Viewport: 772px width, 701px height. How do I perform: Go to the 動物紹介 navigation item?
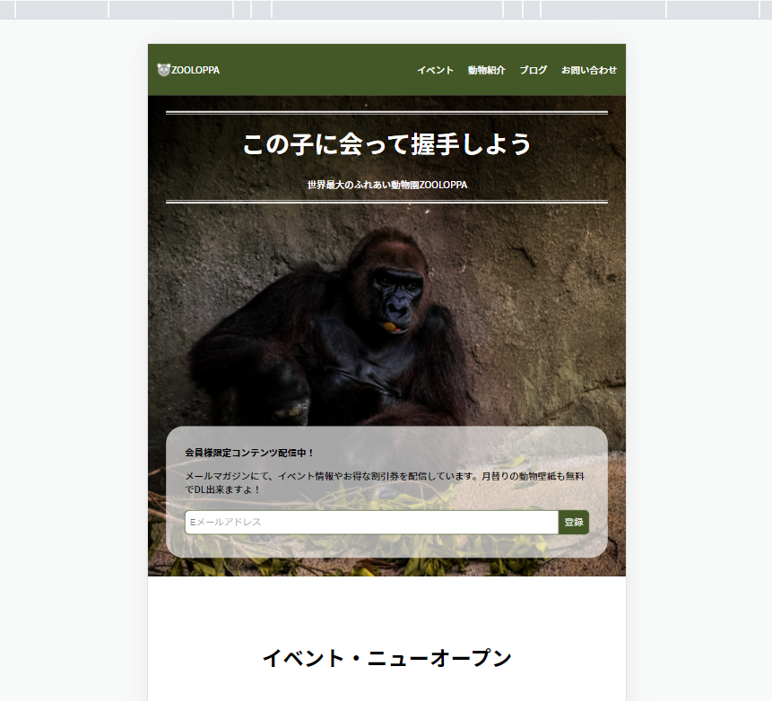tap(487, 70)
